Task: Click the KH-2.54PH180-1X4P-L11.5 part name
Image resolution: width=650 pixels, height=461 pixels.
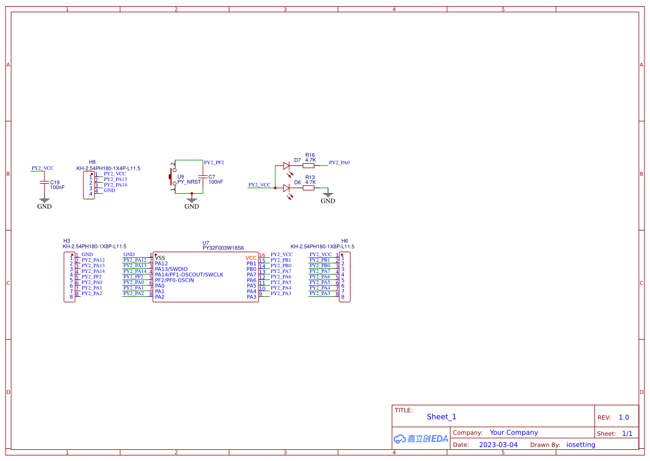Action: [x=108, y=169]
